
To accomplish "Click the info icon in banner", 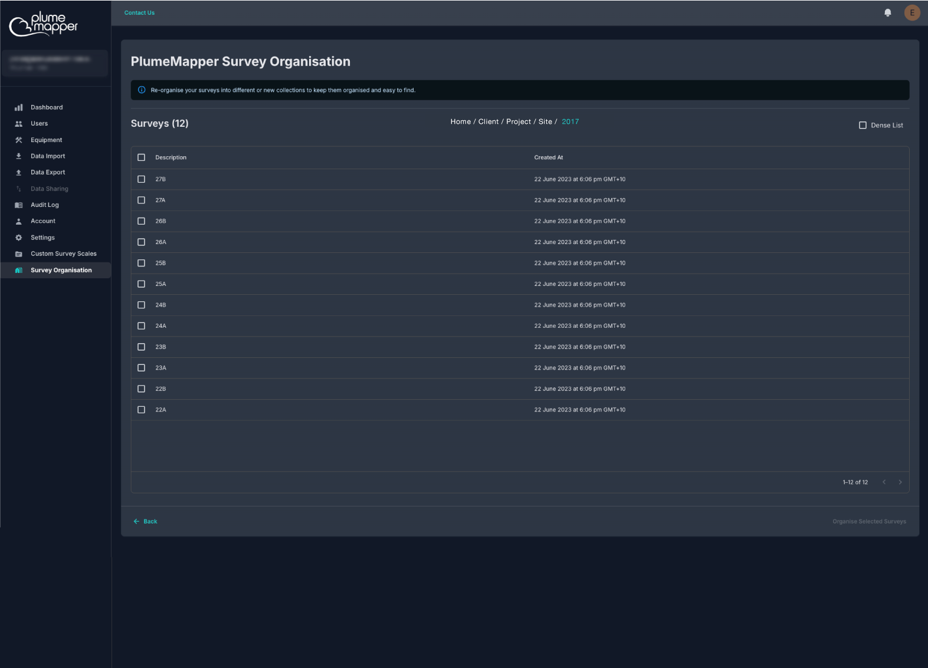I will tap(142, 90).
